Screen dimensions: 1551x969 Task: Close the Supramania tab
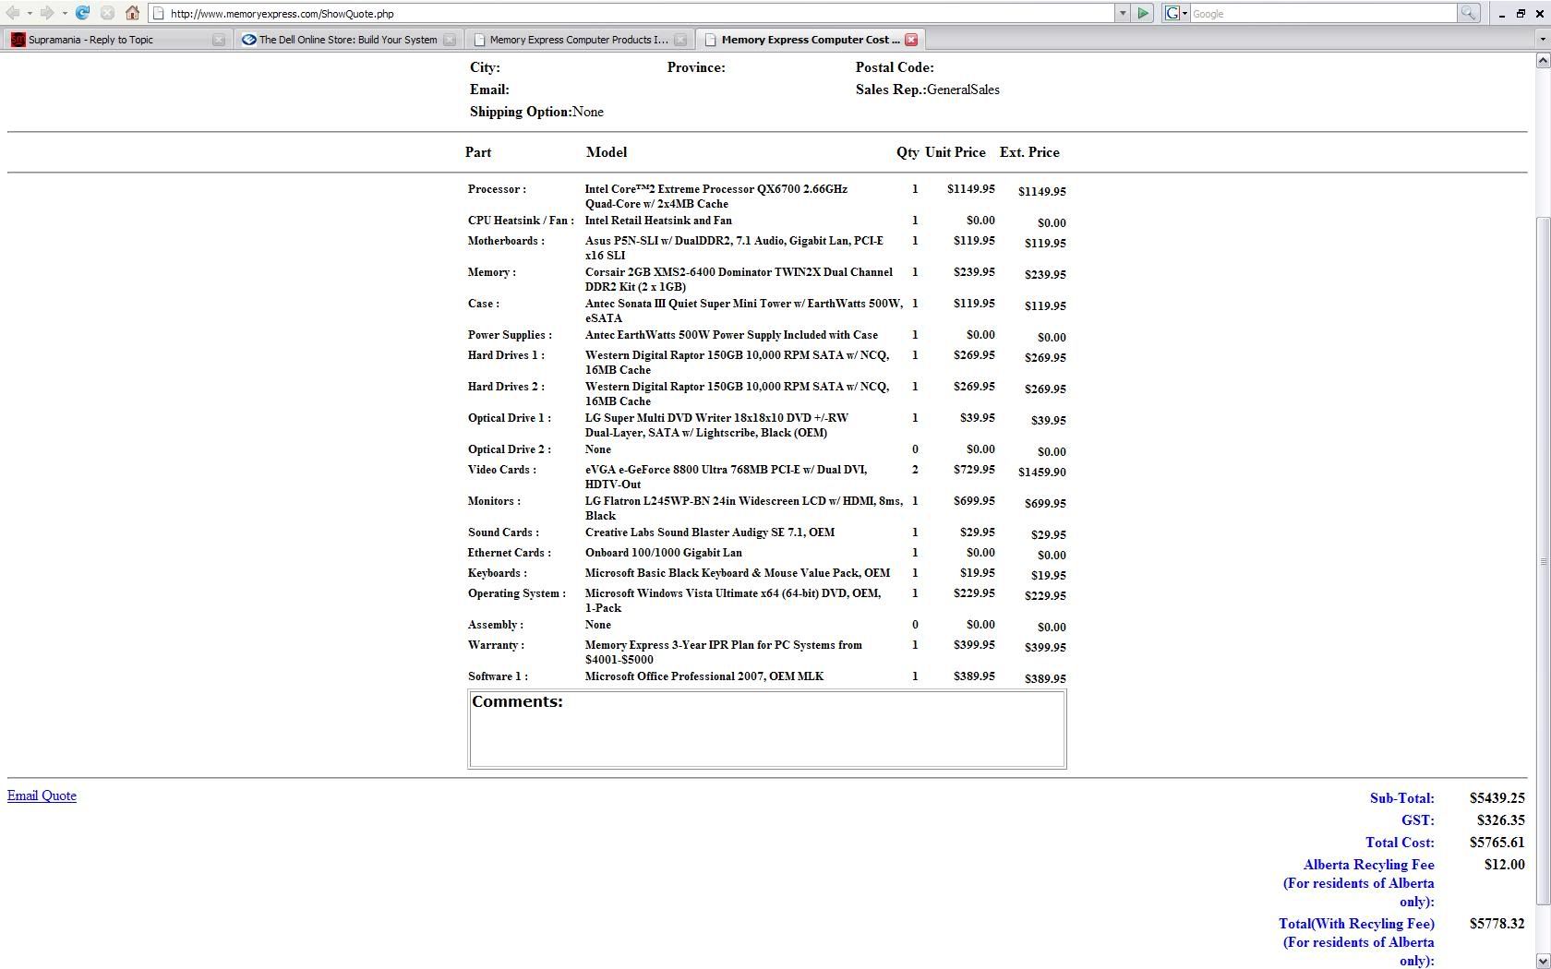pos(219,40)
